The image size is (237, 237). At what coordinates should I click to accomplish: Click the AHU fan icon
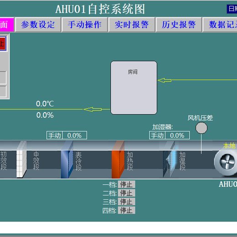pyautogui.click(x=226, y=162)
